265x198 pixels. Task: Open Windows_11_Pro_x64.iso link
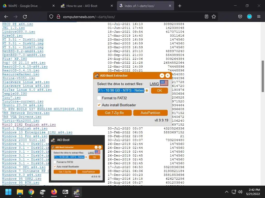coord(25,136)
